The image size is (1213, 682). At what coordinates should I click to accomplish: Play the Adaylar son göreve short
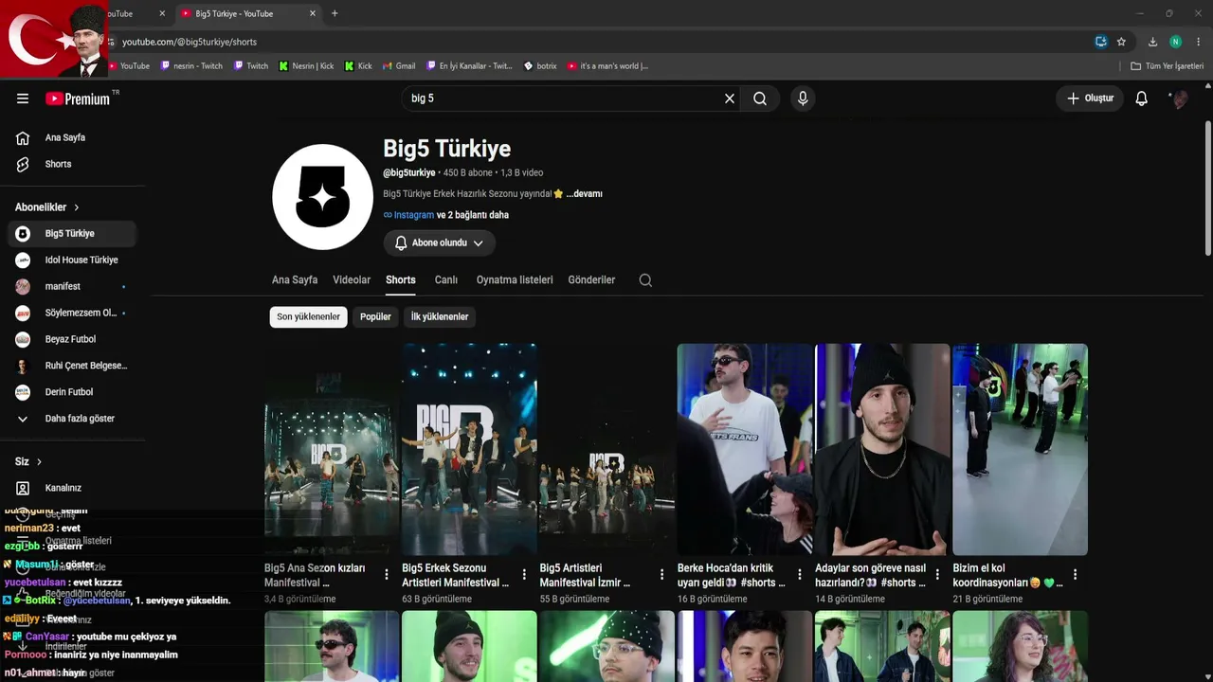click(x=882, y=449)
